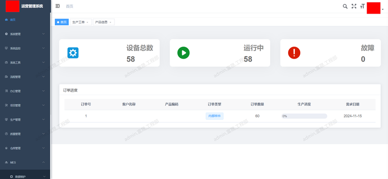Click the 故障 count value 0
This screenshot has height=179, width=388.
coord(363,59)
